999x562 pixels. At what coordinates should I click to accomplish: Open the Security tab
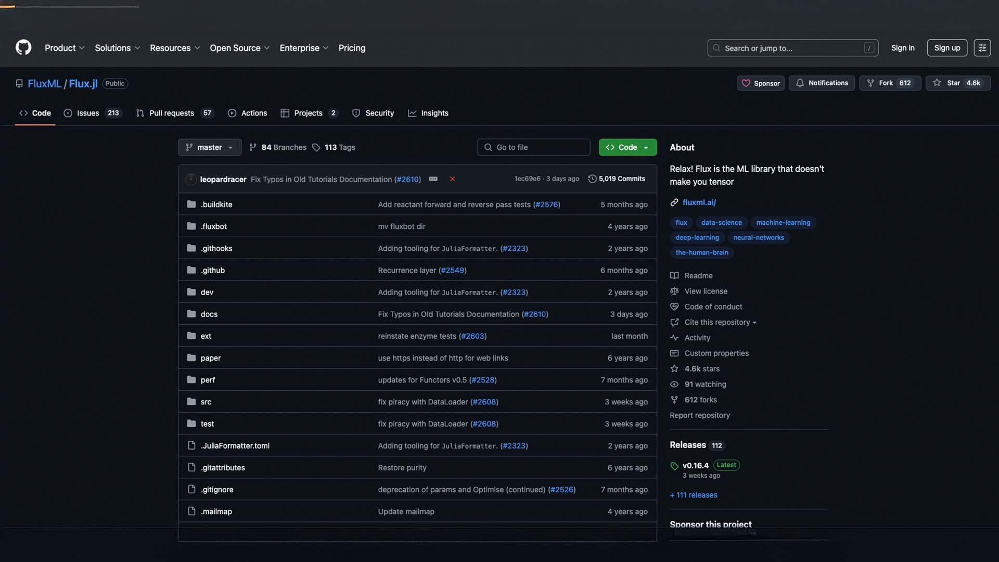tap(373, 113)
